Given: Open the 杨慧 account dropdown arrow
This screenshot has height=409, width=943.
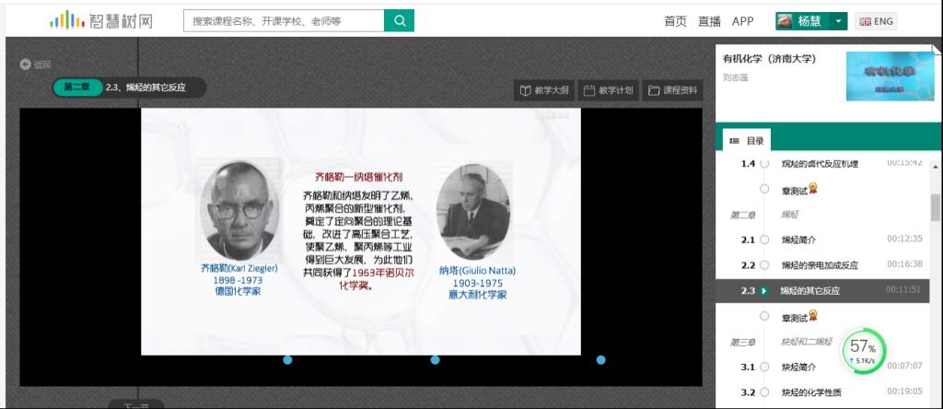Looking at the screenshot, I should coord(839,21).
